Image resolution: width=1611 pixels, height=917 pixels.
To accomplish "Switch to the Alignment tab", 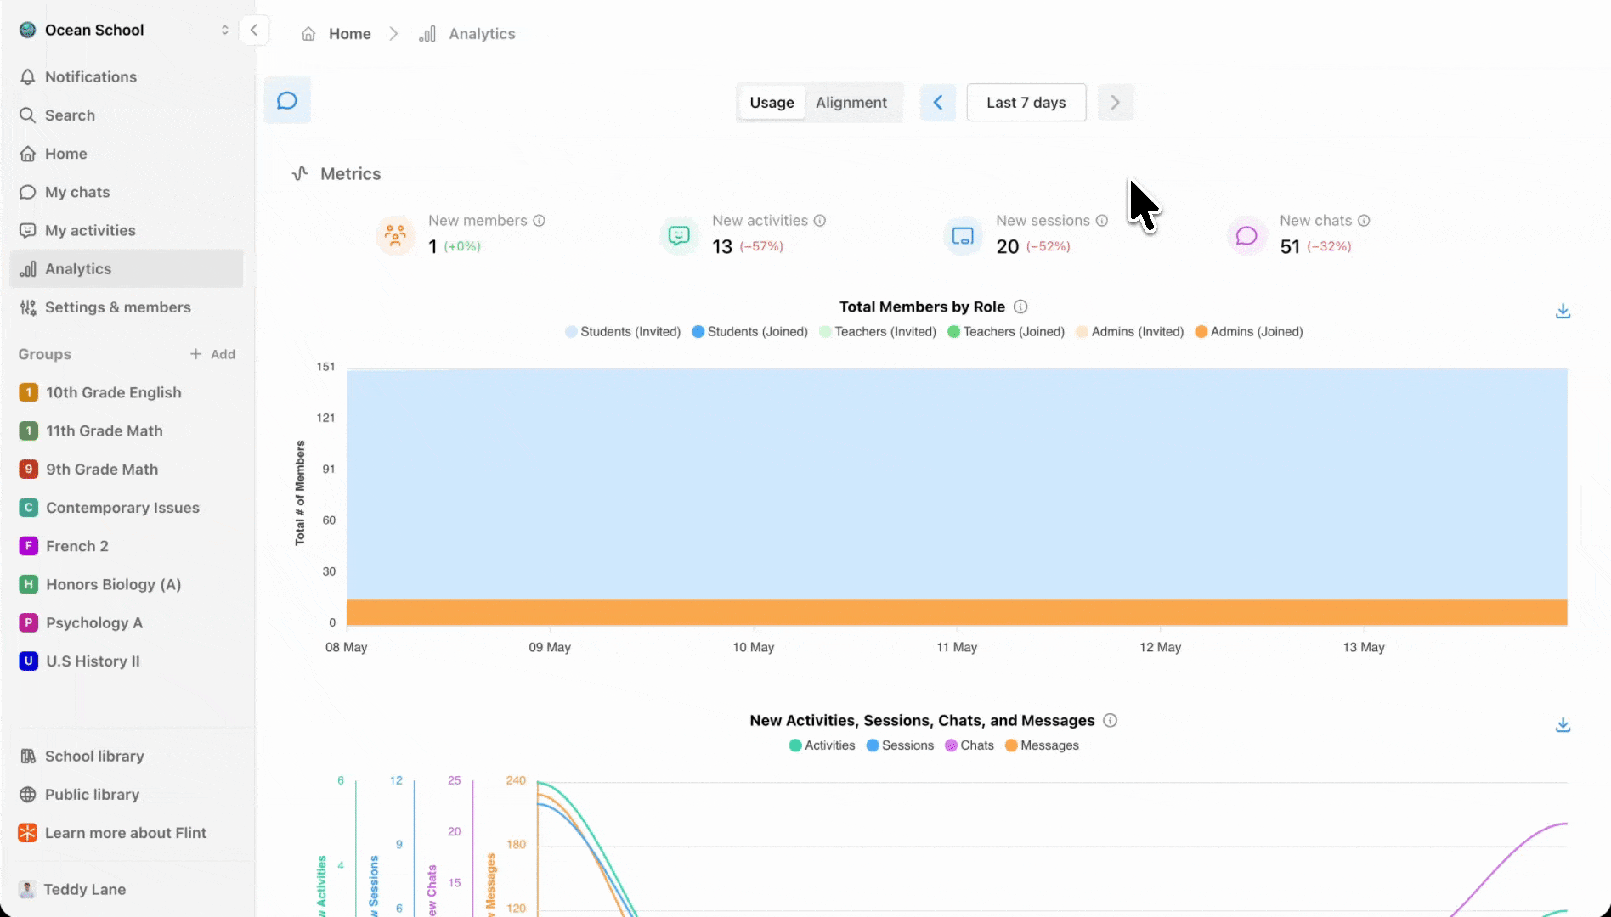I will (x=851, y=103).
